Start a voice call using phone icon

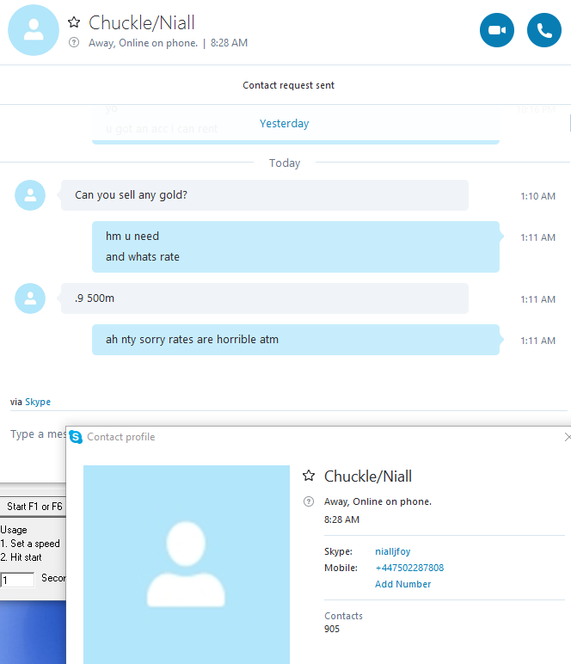pos(544,30)
